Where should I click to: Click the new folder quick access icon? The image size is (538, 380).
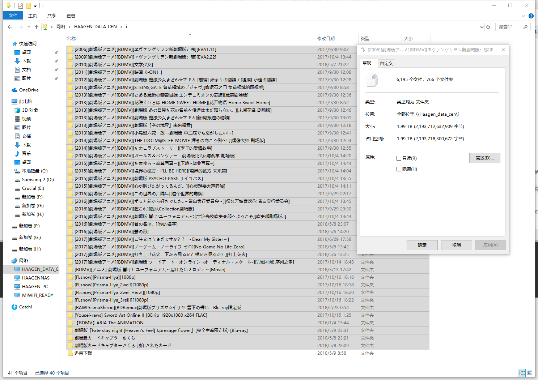pyautogui.click(x=29, y=6)
